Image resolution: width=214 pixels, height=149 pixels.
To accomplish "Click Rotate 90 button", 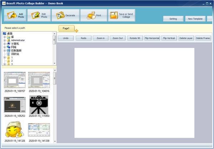I will tap(135, 38).
